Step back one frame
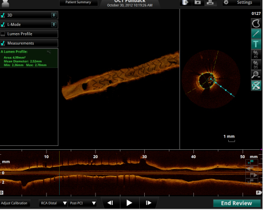 tap(111, 203)
